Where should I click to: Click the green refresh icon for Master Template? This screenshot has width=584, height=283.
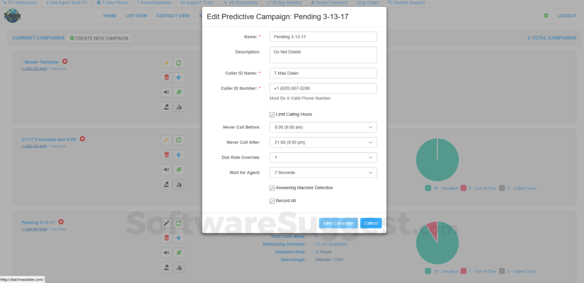[179, 63]
